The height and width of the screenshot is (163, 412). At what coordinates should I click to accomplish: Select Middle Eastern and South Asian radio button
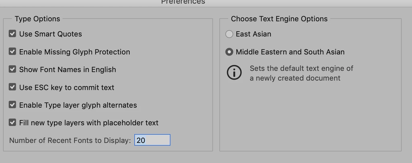tap(229, 52)
